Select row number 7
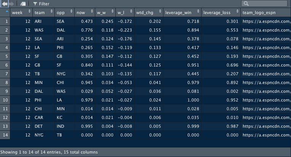Screen dimensions: 291x157 (5, 74)
